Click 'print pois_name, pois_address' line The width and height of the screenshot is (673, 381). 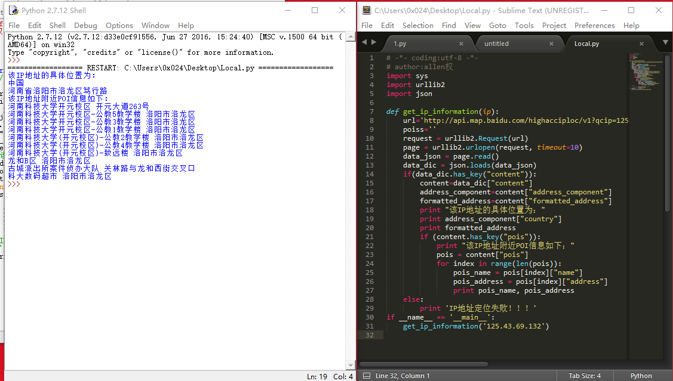coord(514,290)
